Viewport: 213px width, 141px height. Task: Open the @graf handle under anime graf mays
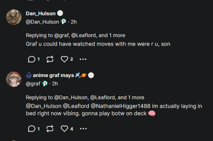(33, 84)
